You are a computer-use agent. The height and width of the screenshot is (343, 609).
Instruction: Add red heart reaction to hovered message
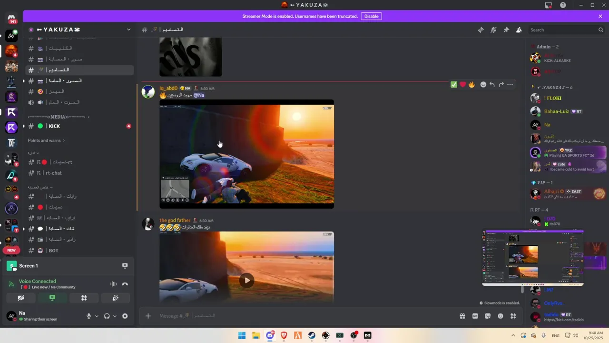coord(462,84)
